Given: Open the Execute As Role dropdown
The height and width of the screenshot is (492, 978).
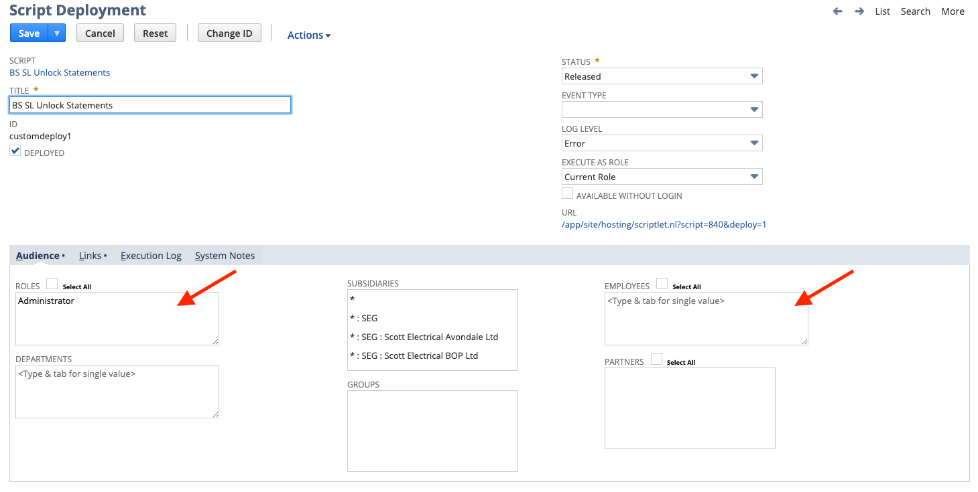Looking at the screenshot, I should point(662,177).
